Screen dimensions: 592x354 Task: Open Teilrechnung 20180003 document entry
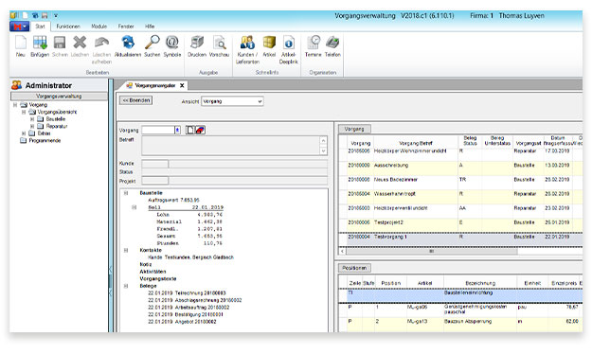[187, 293]
